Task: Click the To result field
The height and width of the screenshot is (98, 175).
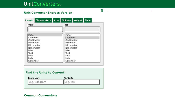Action: tap(82, 29)
